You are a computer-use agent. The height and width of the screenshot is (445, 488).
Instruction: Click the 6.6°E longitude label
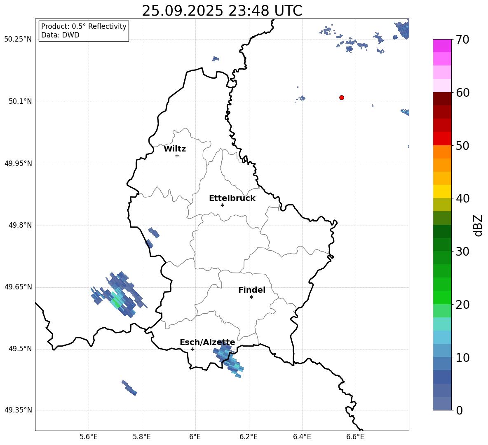click(355, 437)
